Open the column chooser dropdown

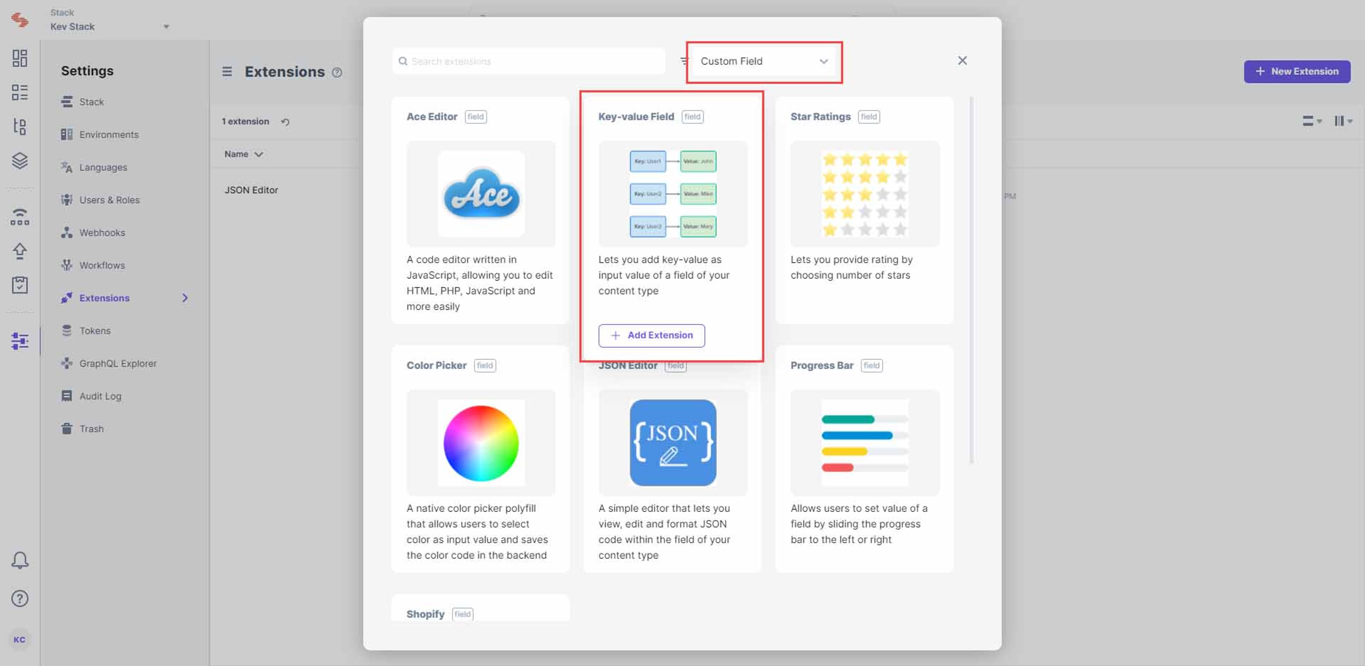click(1343, 121)
